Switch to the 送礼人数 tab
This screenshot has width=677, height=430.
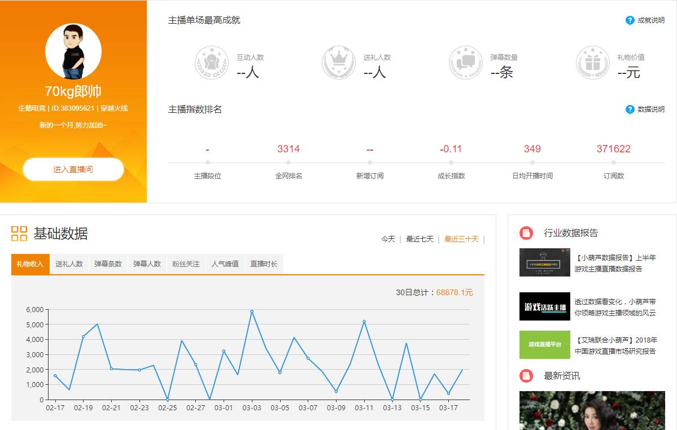[x=69, y=264]
